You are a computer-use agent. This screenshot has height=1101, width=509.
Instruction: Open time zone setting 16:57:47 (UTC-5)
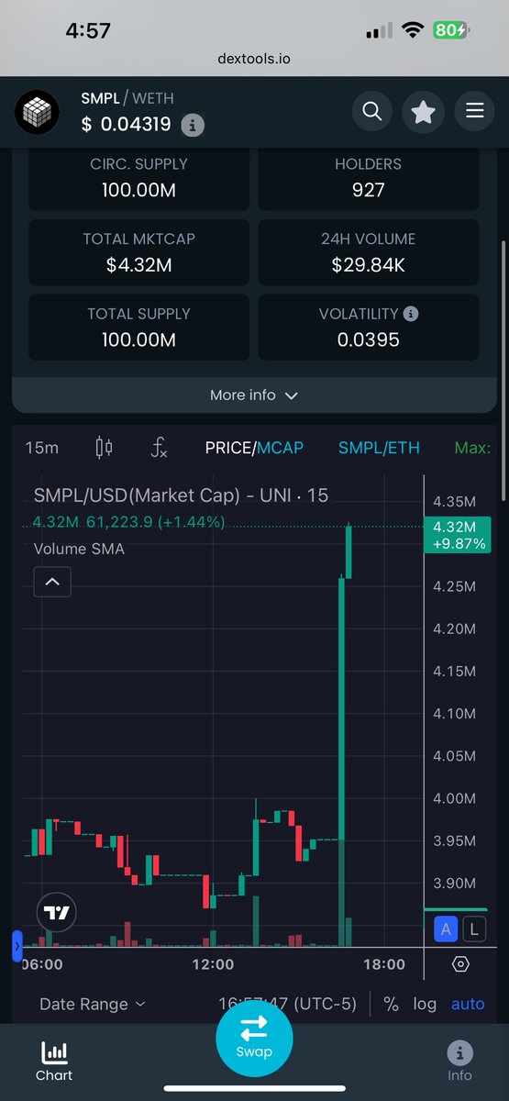point(287,1005)
